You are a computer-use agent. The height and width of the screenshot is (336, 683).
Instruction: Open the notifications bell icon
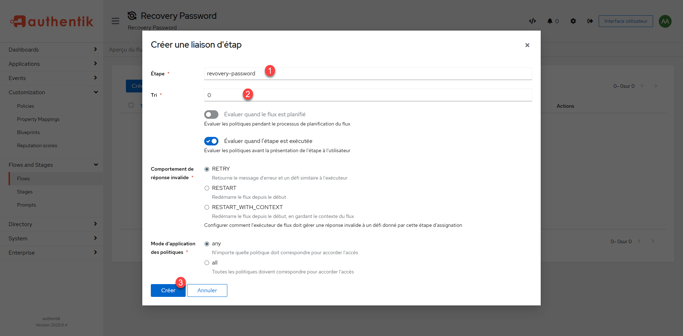pos(550,21)
